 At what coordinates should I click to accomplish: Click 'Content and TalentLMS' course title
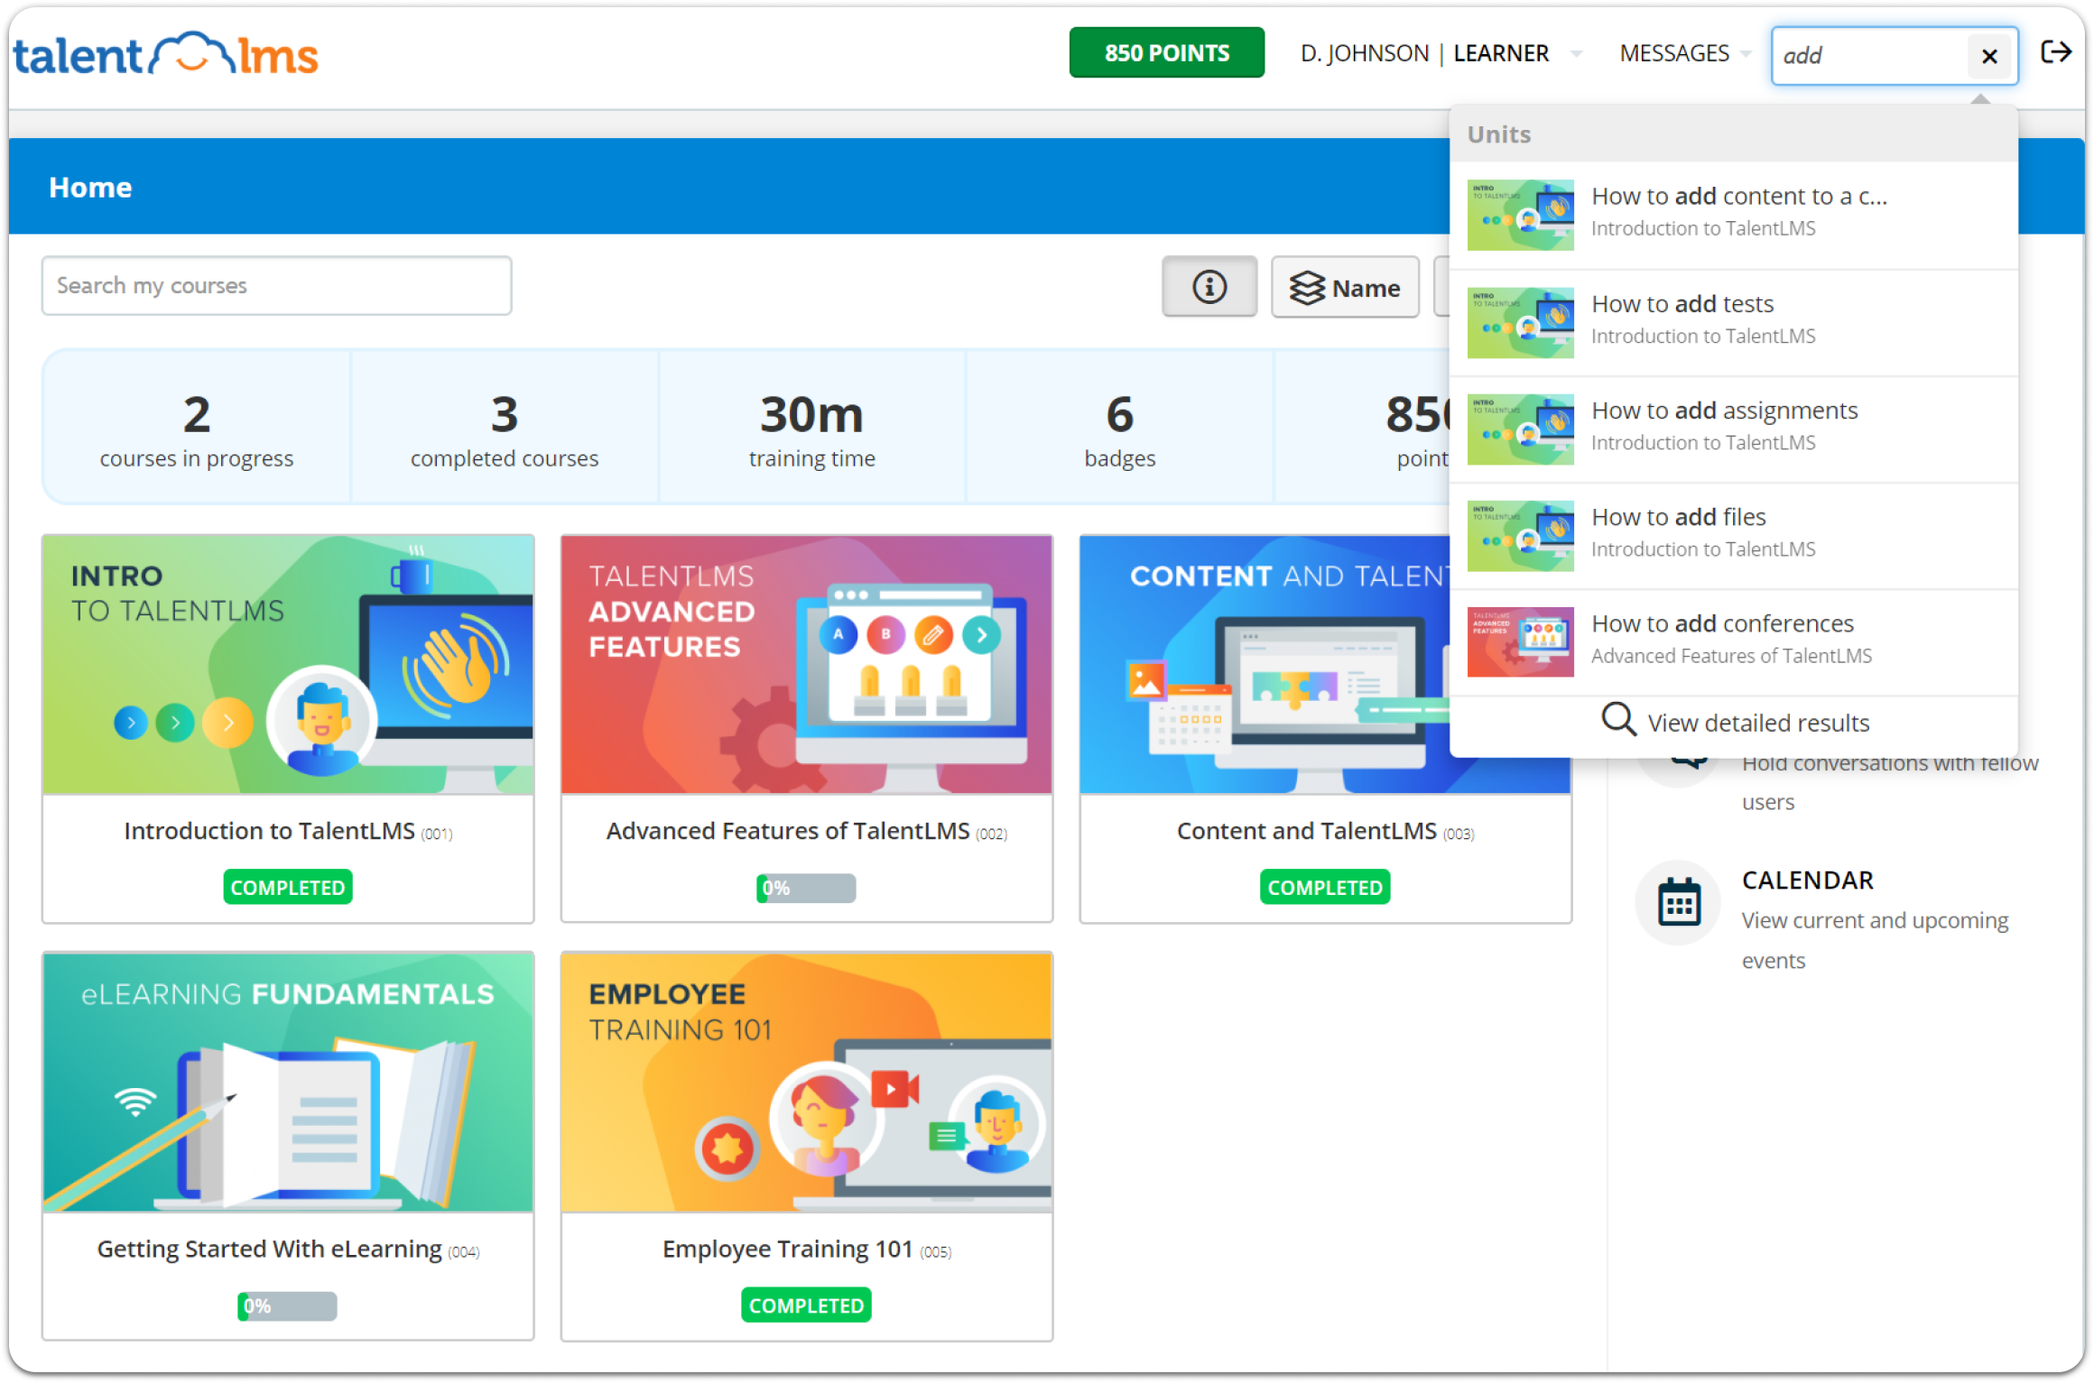coord(1306,830)
